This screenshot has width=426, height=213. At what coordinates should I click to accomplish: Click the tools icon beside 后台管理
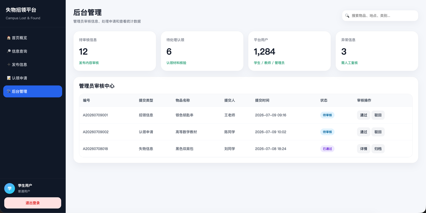[9, 91]
